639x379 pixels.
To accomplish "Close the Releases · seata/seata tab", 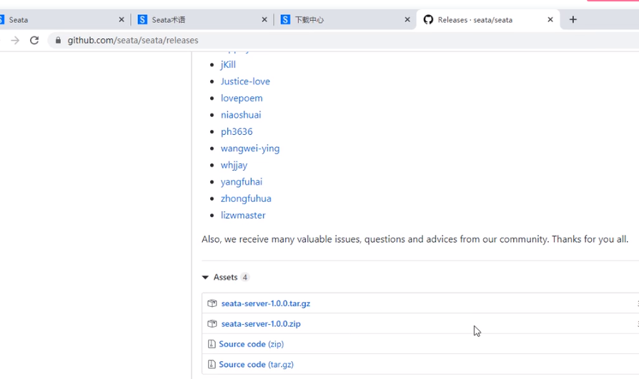I will (x=550, y=20).
